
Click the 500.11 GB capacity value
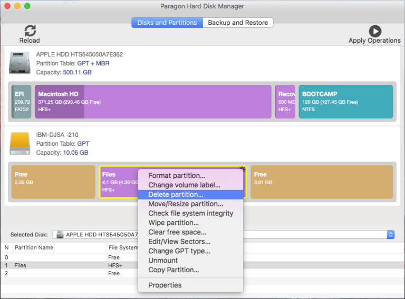[77, 72]
